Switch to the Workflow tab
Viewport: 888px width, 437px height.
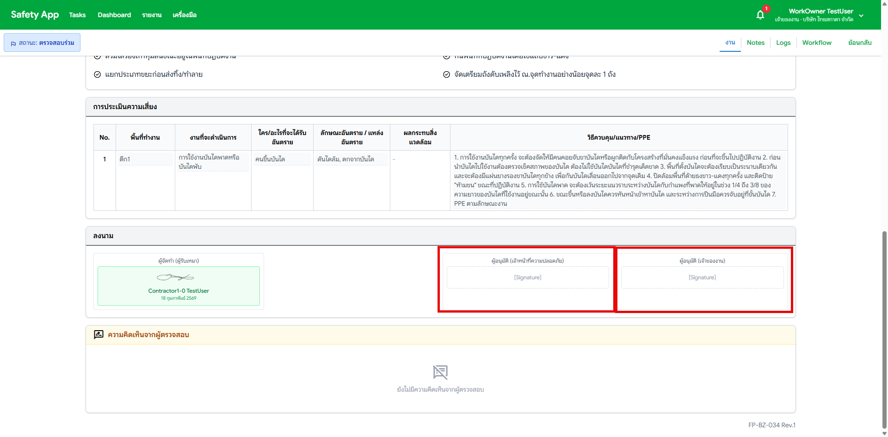(816, 43)
